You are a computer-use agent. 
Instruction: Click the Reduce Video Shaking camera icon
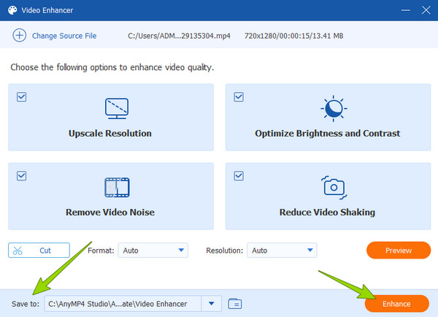click(334, 188)
